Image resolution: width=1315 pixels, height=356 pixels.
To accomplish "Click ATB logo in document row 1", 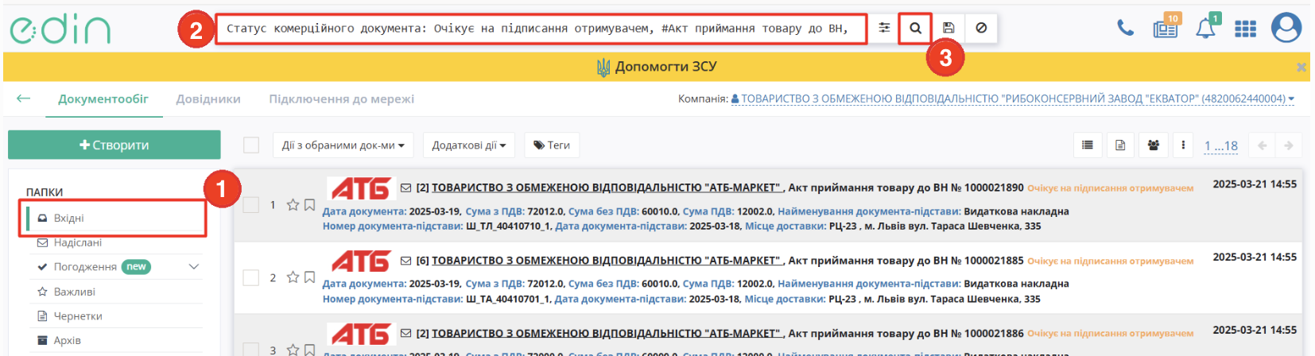I will pyautogui.click(x=361, y=188).
